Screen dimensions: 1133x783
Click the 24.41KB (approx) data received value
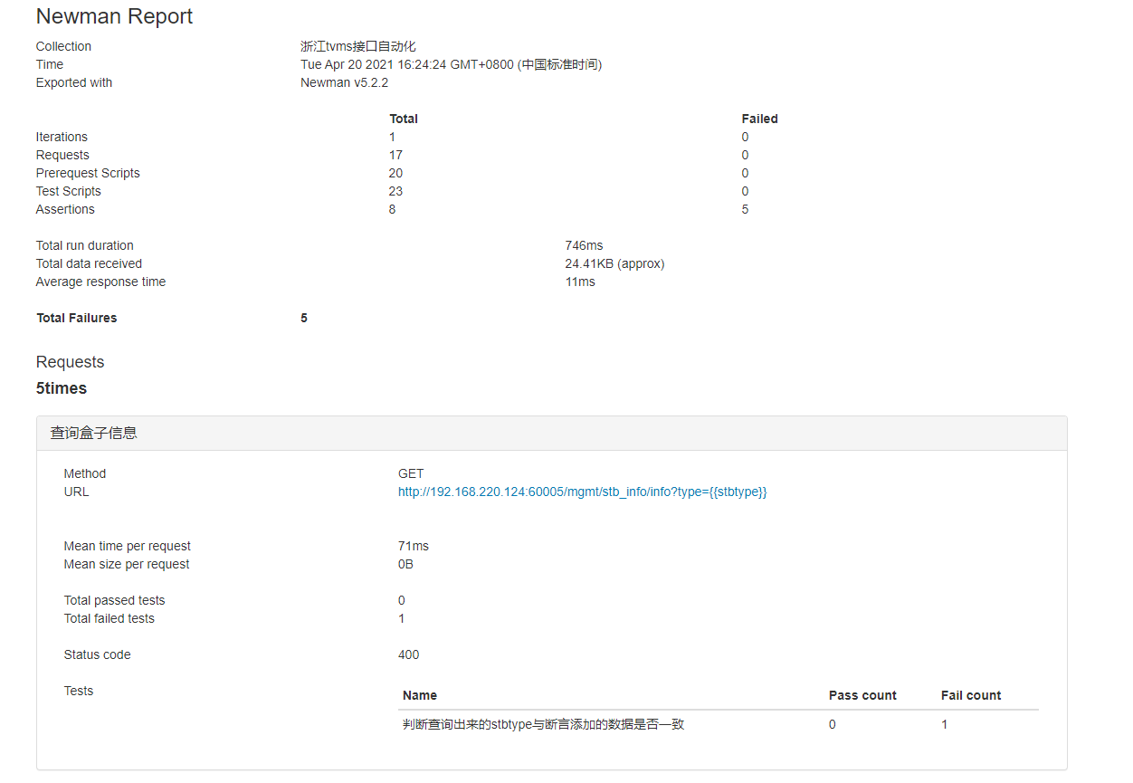tap(614, 263)
